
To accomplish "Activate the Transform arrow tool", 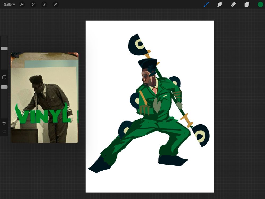I will (56, 5).
